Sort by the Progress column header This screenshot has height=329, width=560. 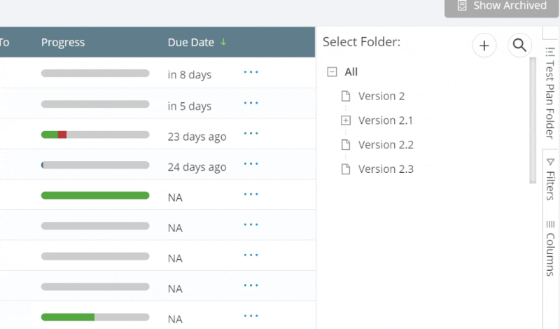pyautogui.click(x=63, y=42)
